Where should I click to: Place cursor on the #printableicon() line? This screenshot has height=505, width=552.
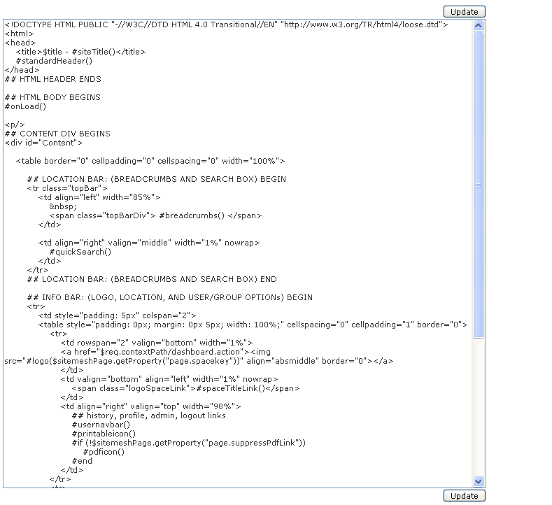[104, 434]
